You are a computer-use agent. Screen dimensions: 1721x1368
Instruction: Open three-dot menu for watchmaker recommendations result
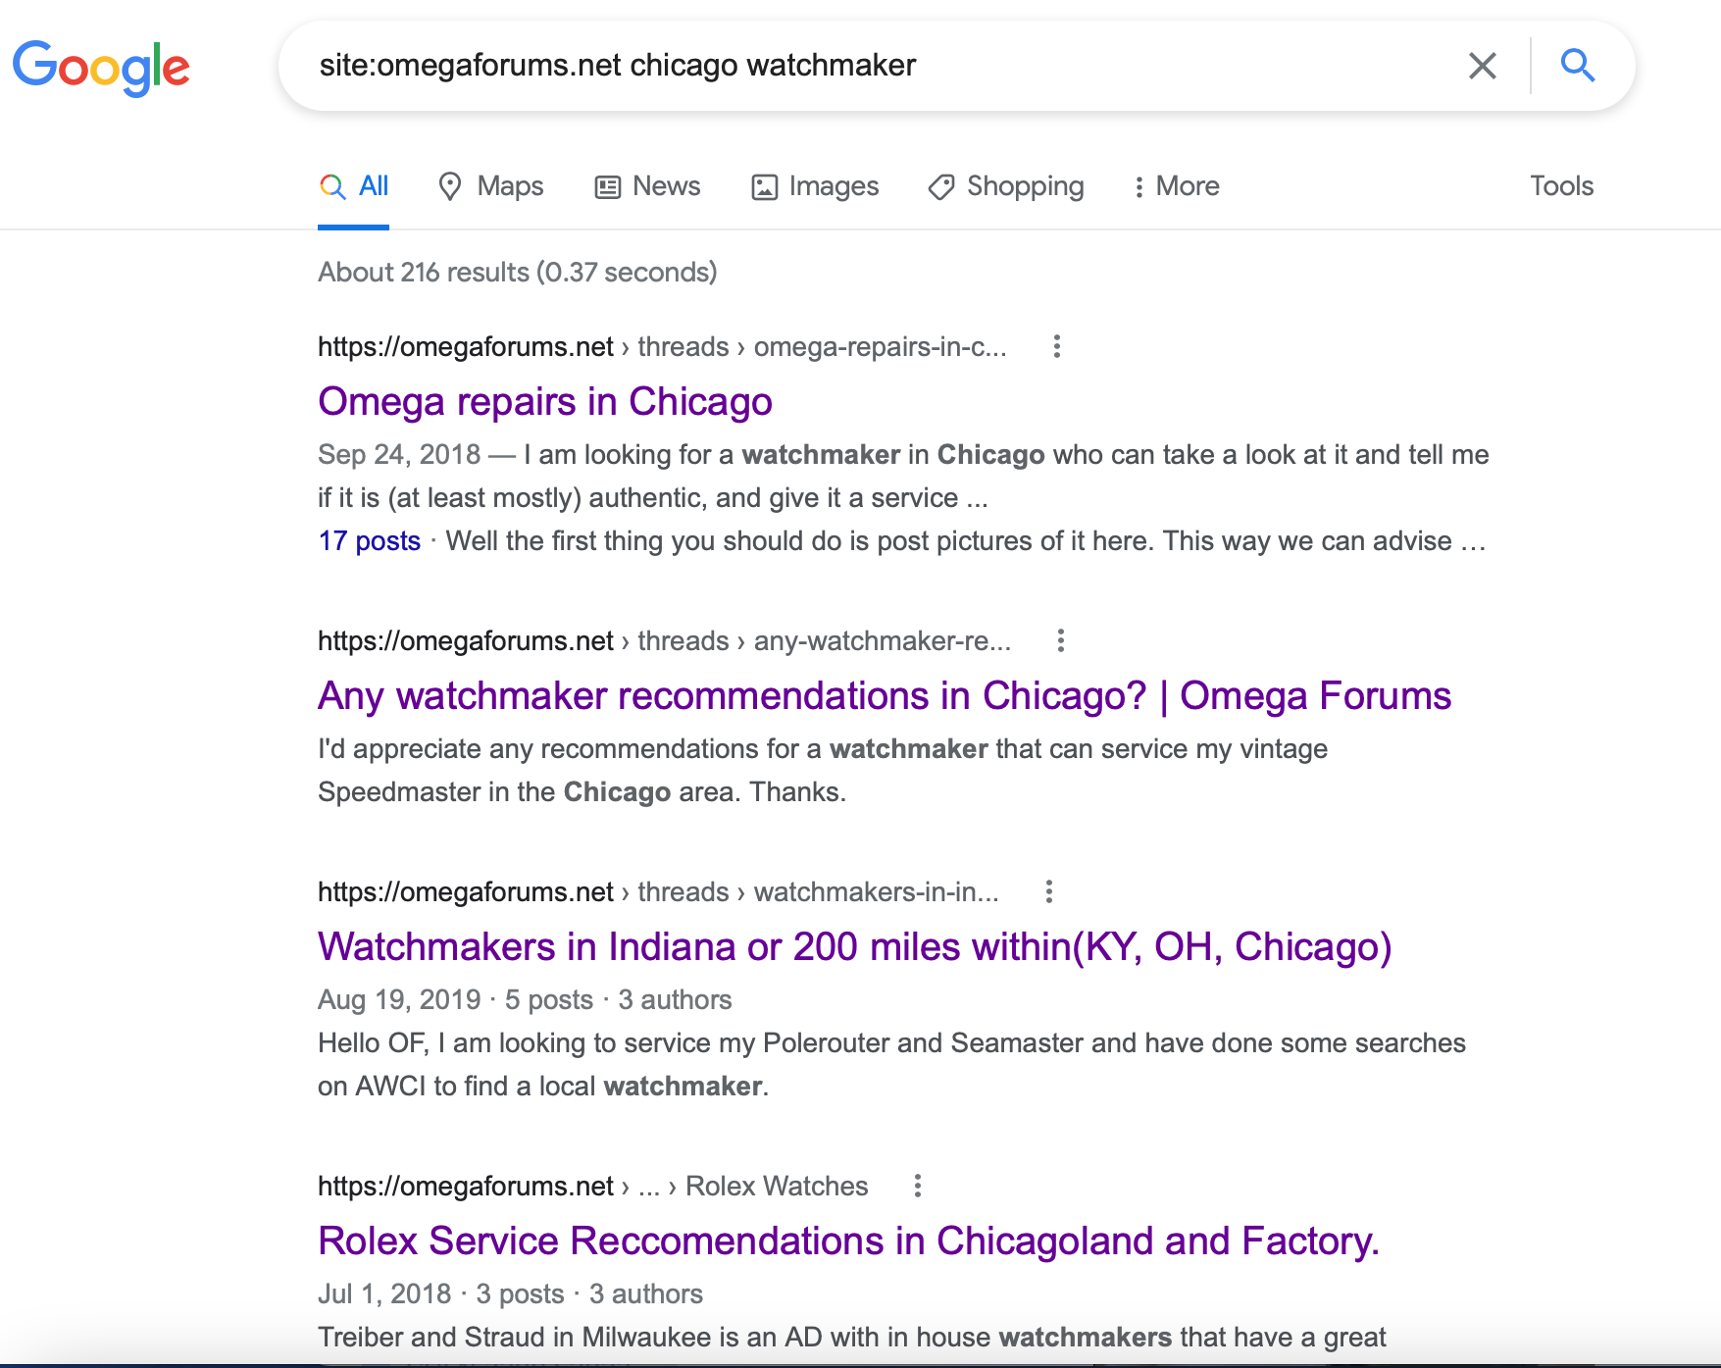(x=1060, y=640)
